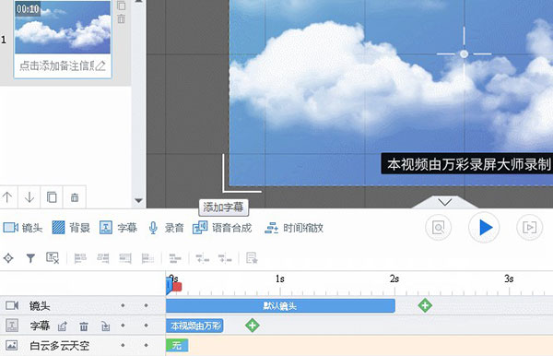Delete scene via bottom trash icon

click(x=75, y=196)
